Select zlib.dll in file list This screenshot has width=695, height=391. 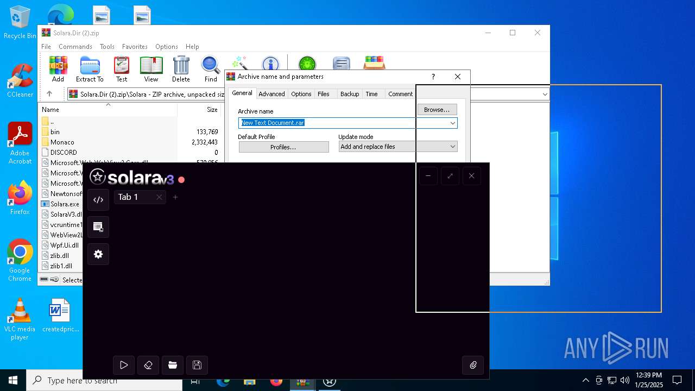(59, 256)
